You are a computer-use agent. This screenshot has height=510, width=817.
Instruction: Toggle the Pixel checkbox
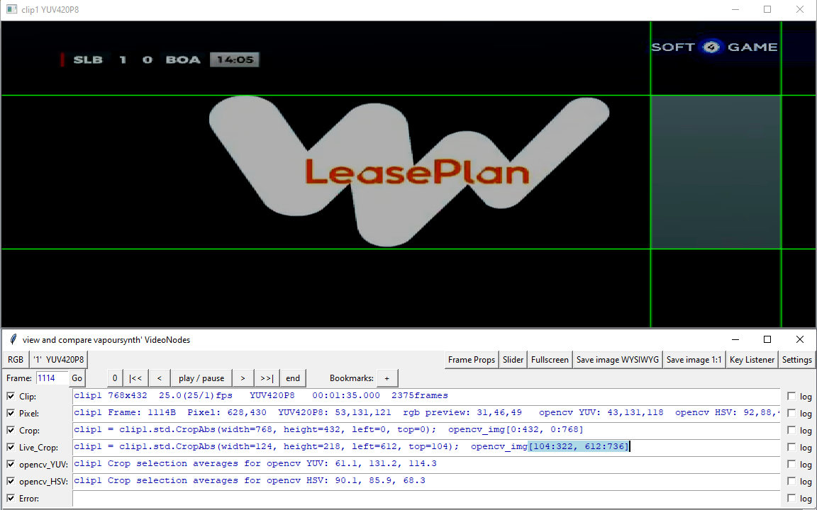pyautogui.click(x=11, y=413)
